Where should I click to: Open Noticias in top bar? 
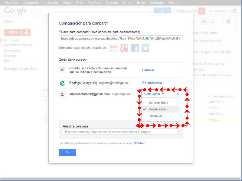[x=112, y=2]
